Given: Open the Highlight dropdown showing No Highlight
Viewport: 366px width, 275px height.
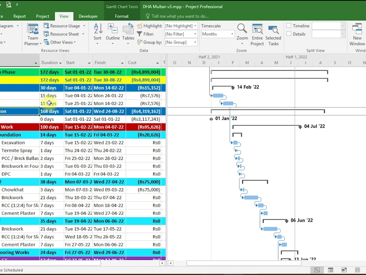Looking at the screenshot, I should click(x=180, y=26).
